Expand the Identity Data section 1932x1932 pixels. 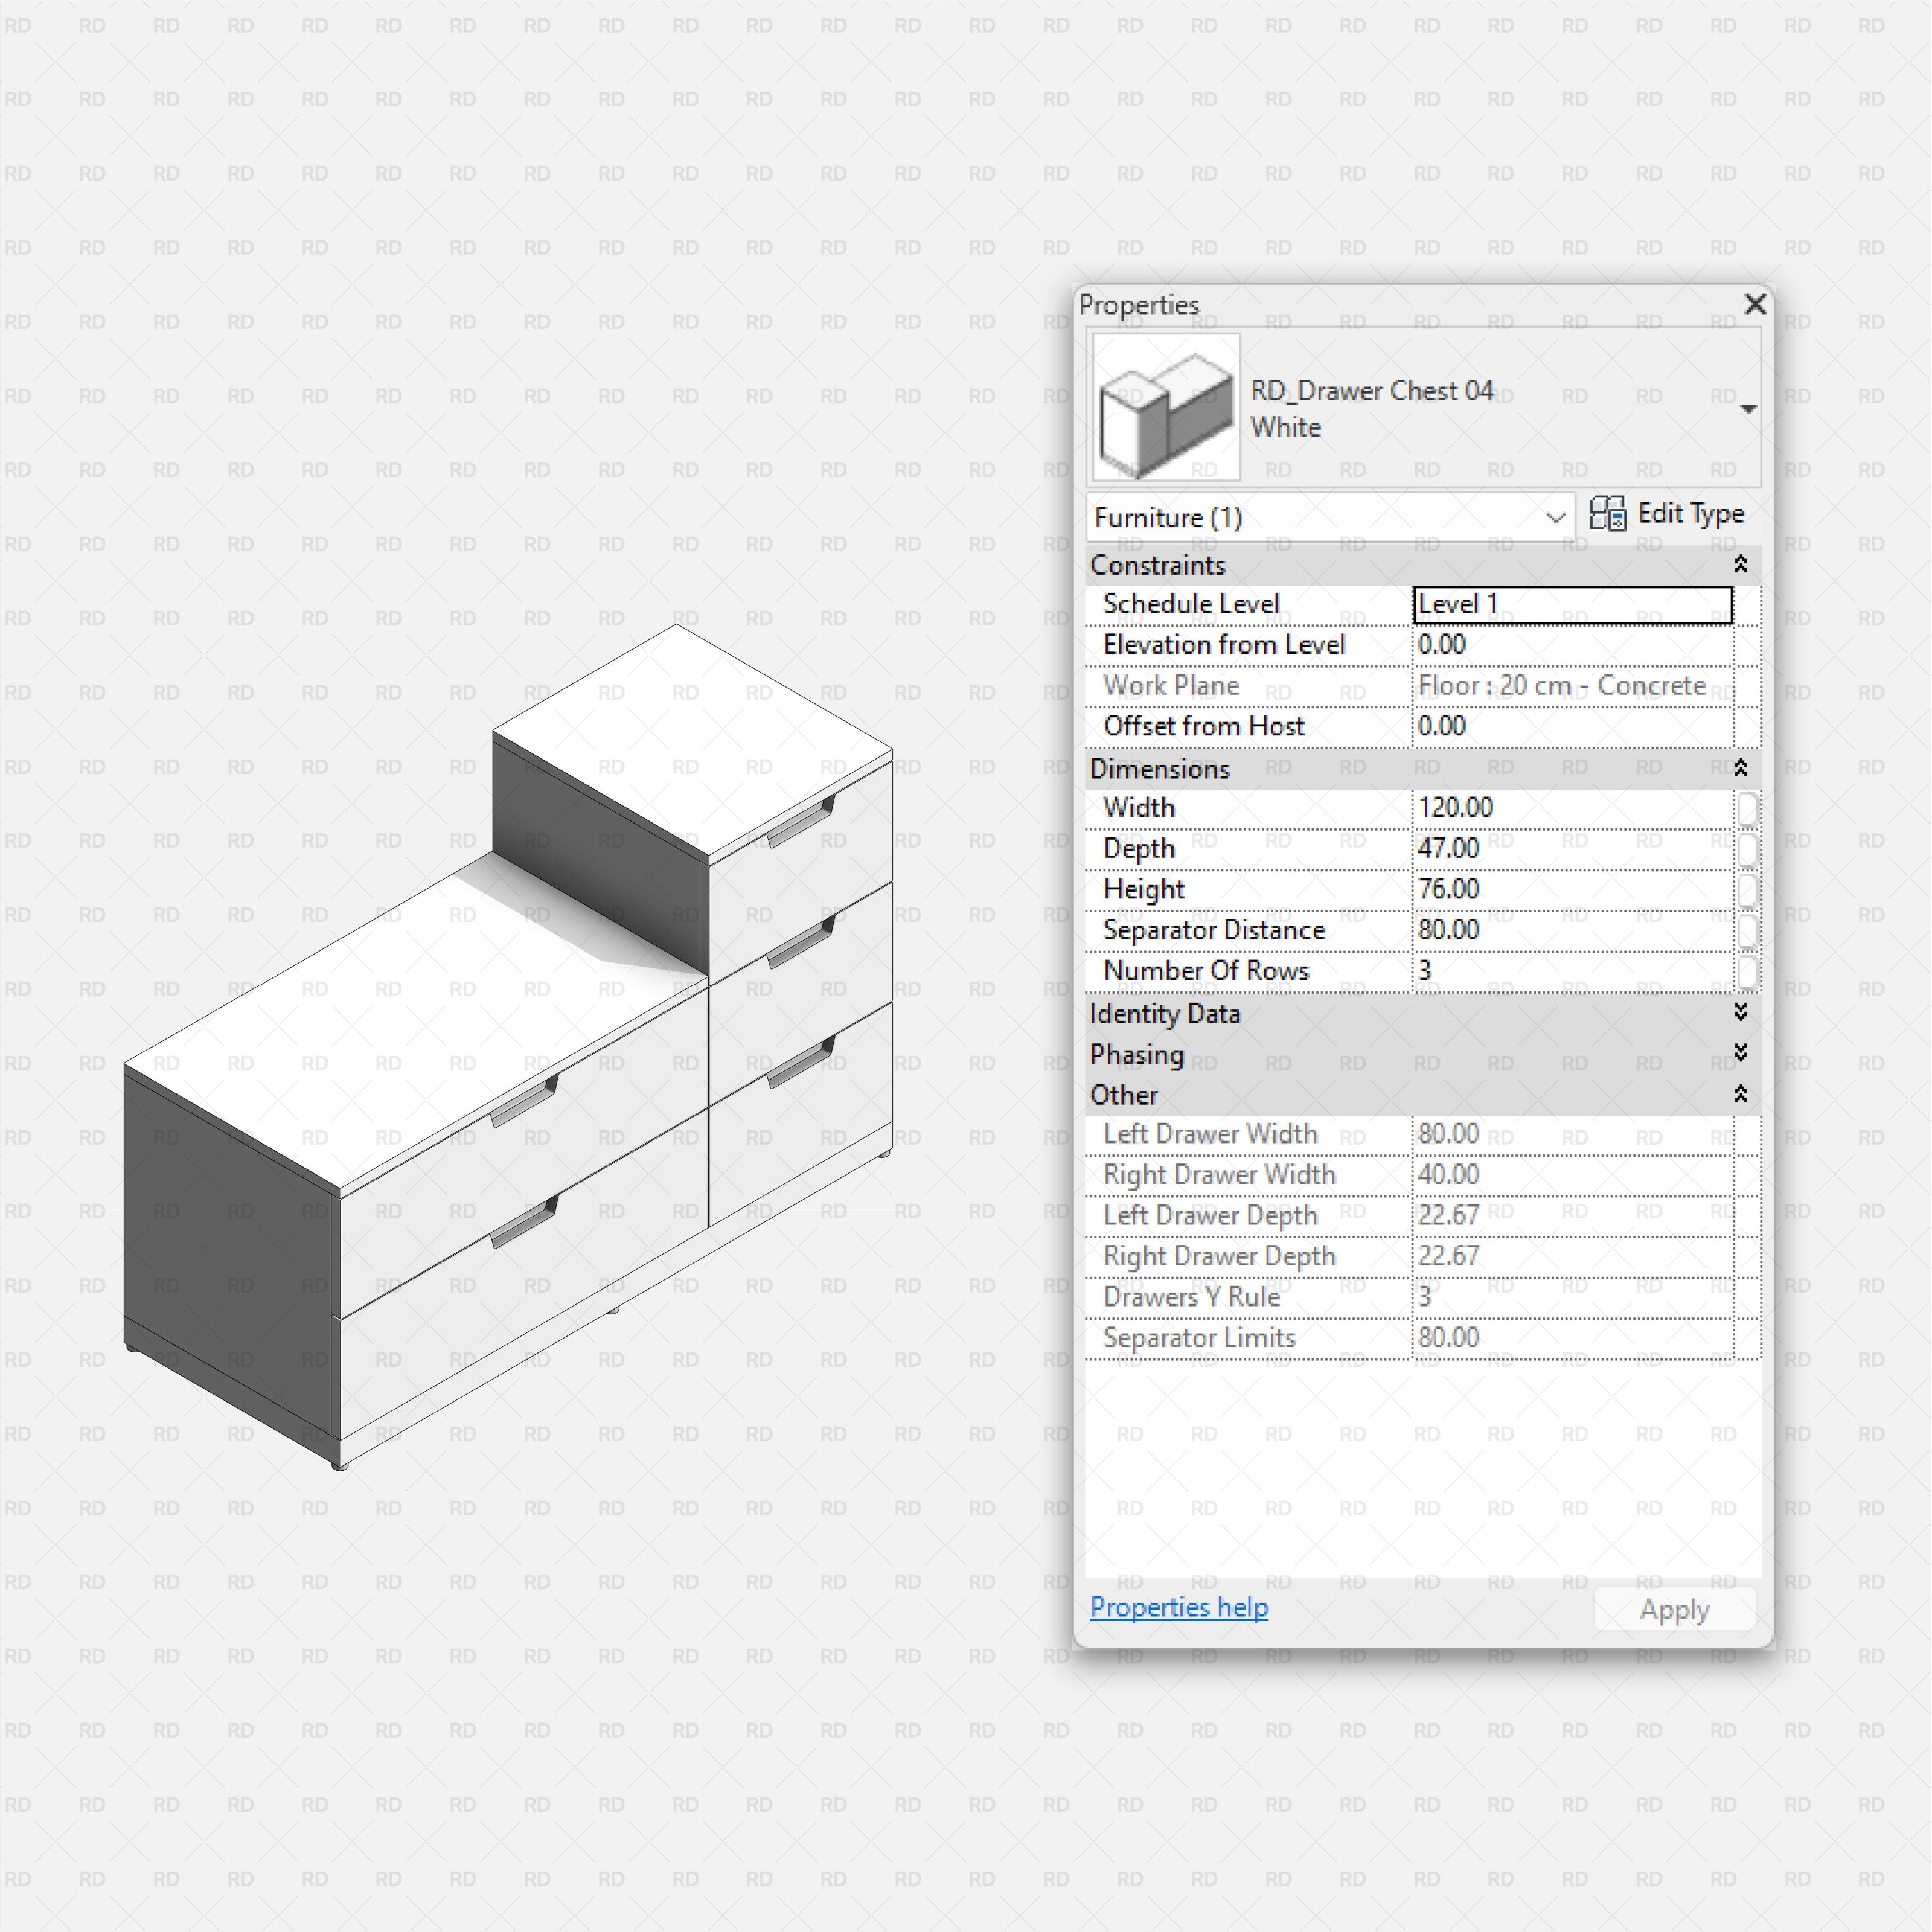[1741, 1013]
